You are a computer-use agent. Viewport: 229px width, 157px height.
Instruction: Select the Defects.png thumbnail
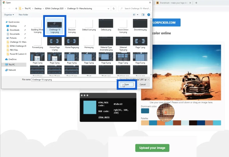click(106, 25)
